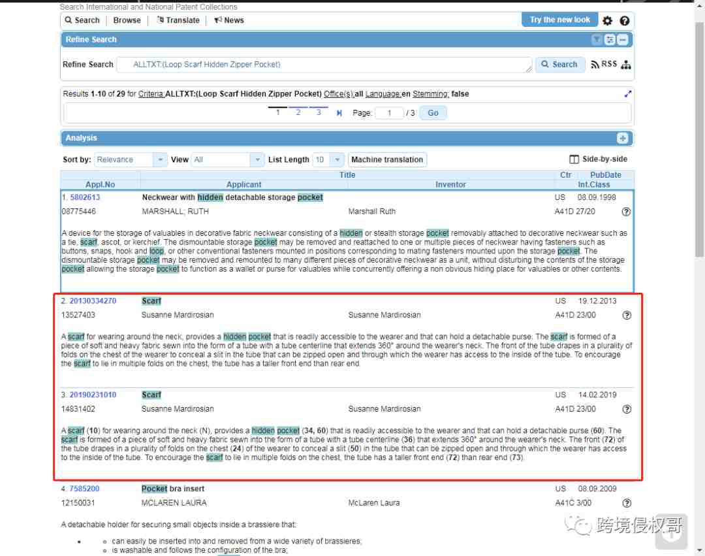Viewport: 705px width, 556px height.
Task: Click the Office(s) link in results summary
Action: (339, 94)
